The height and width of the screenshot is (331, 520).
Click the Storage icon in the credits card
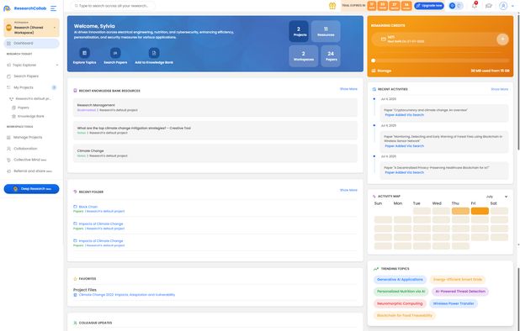click(x=374, y=71)
